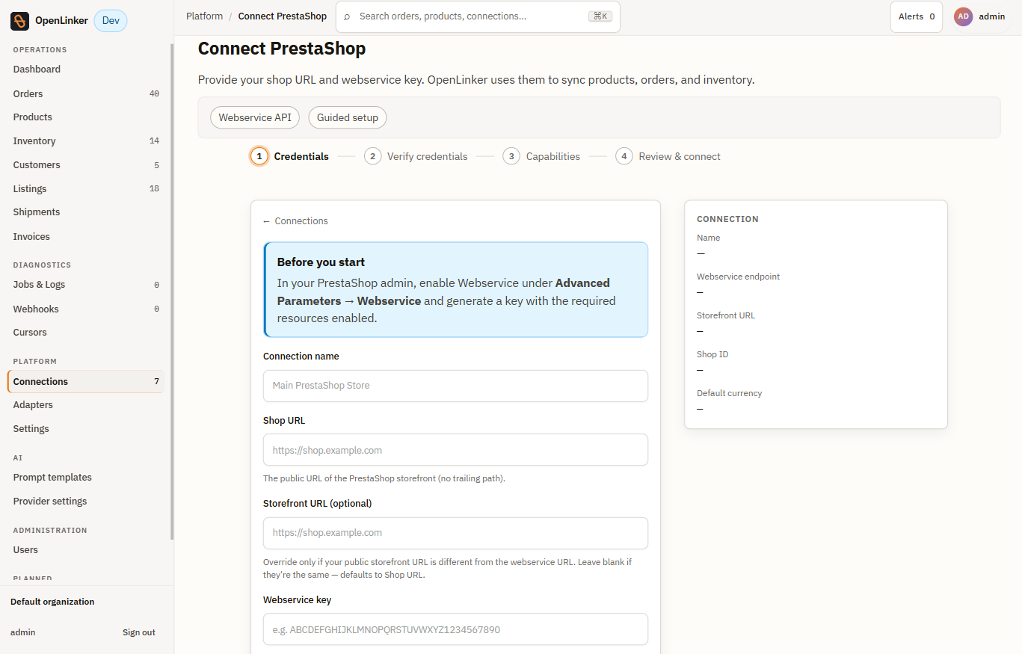Click the Connections count badge 7
1022x654 pixels.
pyautogui.click(x=156, y=382)
